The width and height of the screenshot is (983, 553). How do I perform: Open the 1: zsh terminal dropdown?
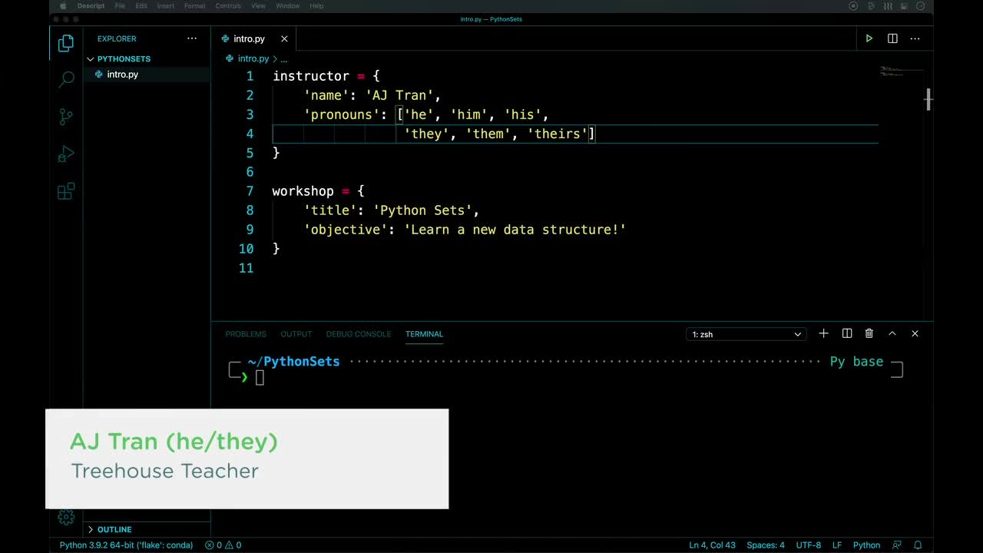[745, 334]
